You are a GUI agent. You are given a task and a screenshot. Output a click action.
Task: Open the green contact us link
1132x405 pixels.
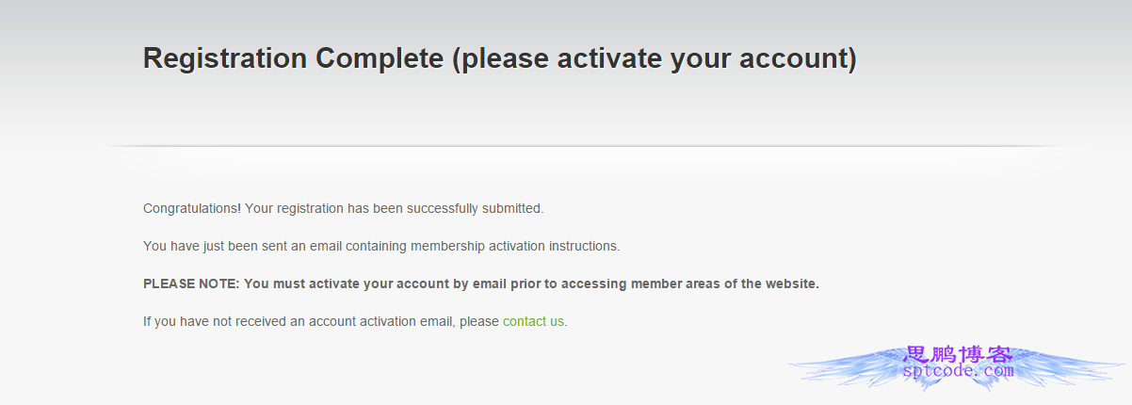[x=533, y=321]
